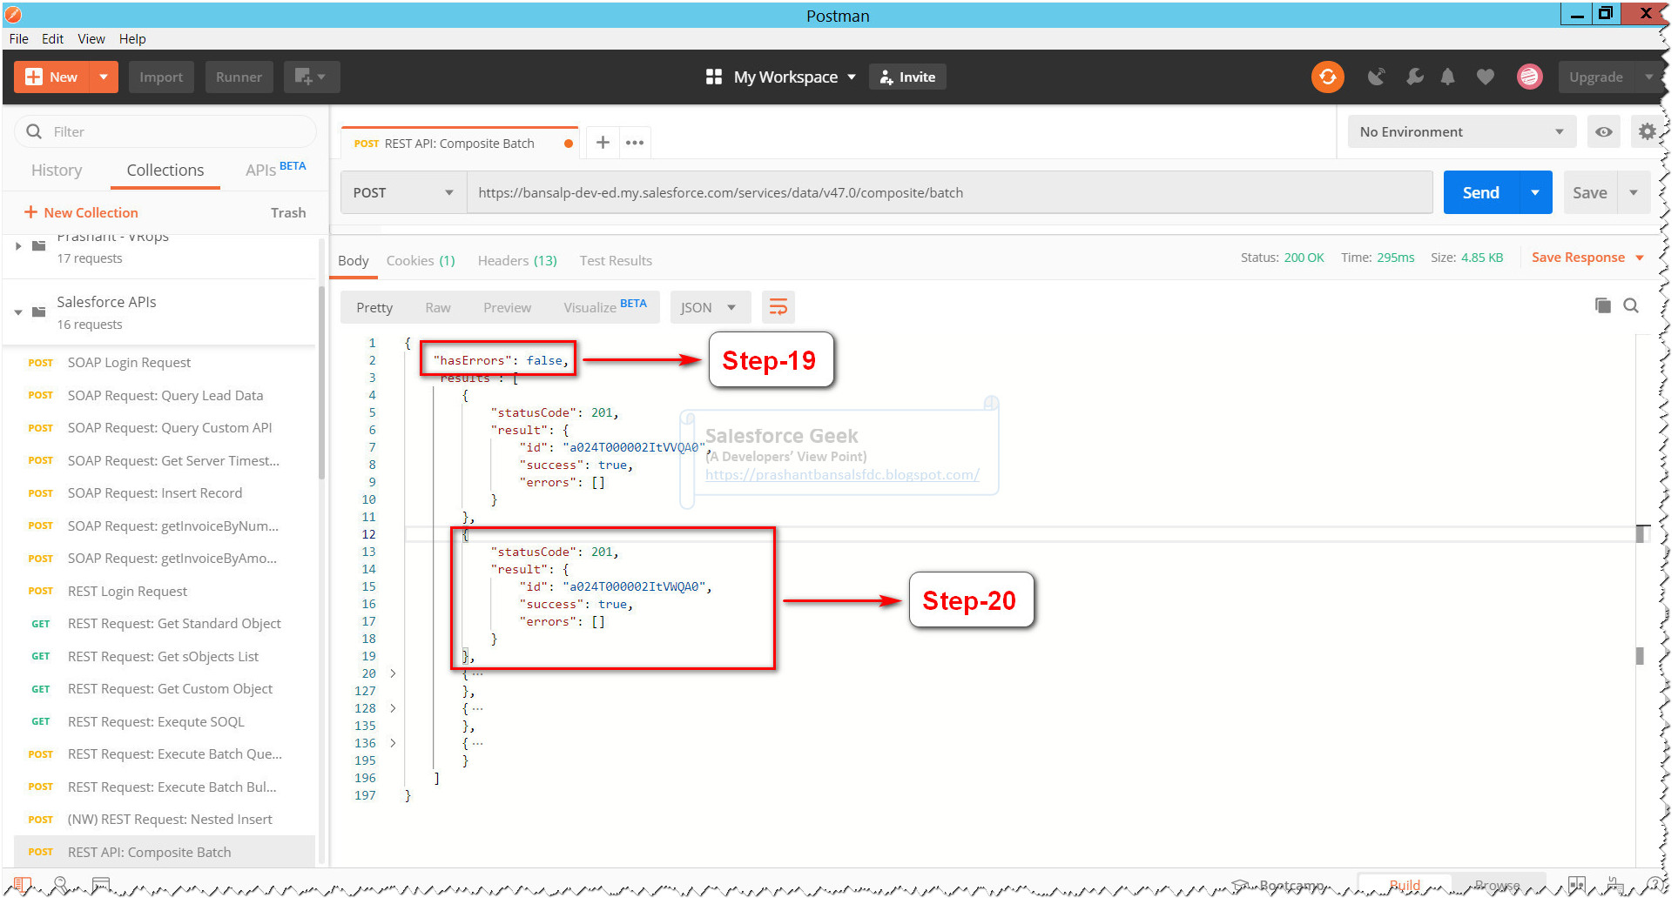This screenshot has height=904, width=1678.
Task: Click the Save button
Action: click(x=1589, y=192)
